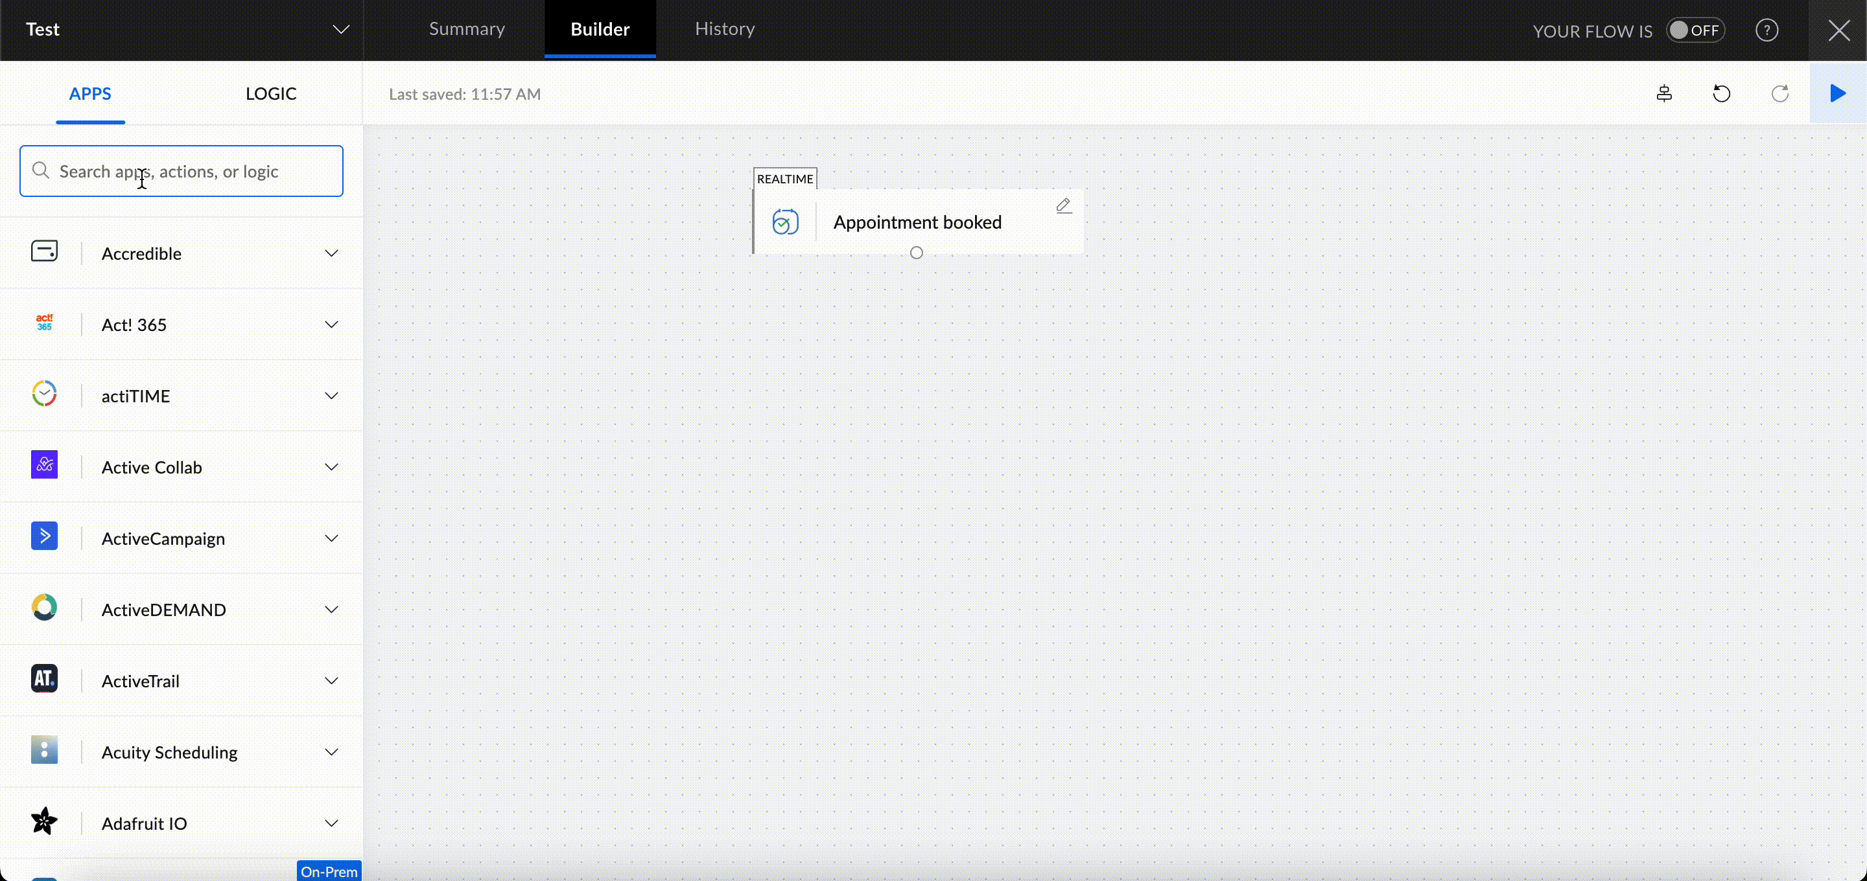Open the Test flow name dropdown
The image size is (1867, 881).
click(340, 30)
